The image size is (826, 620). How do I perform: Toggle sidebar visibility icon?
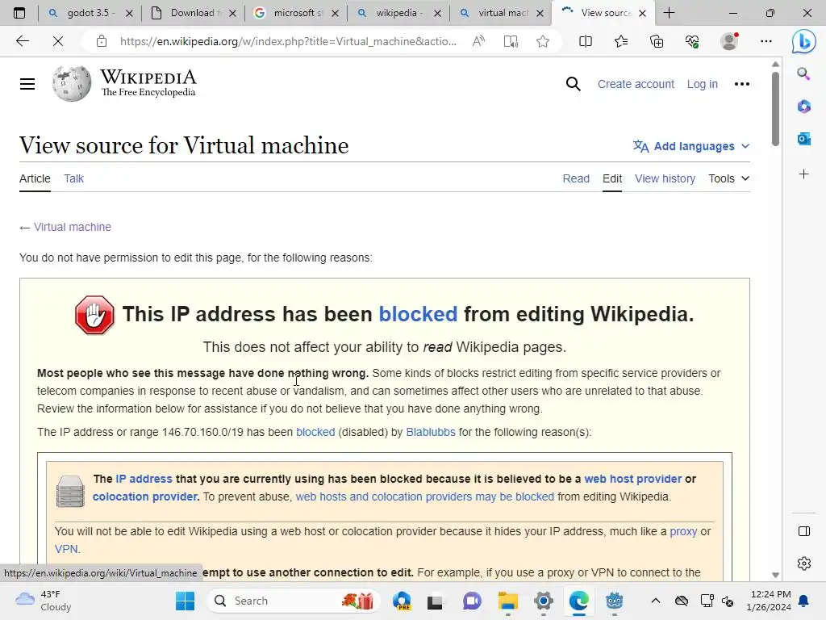click(804, 531)
